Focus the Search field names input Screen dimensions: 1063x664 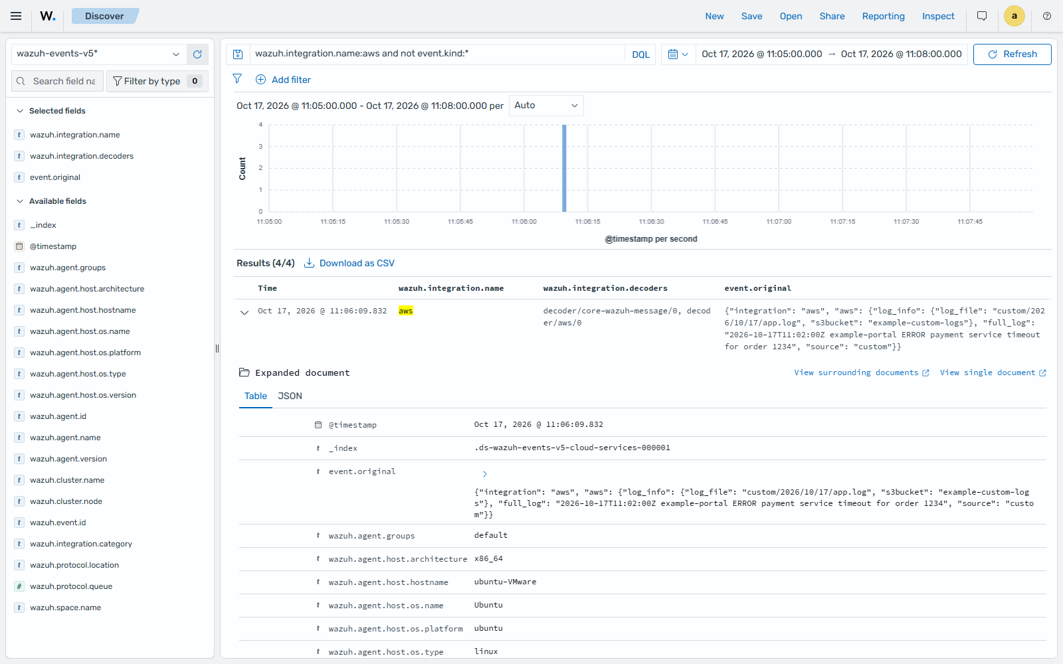pos(58,81)
